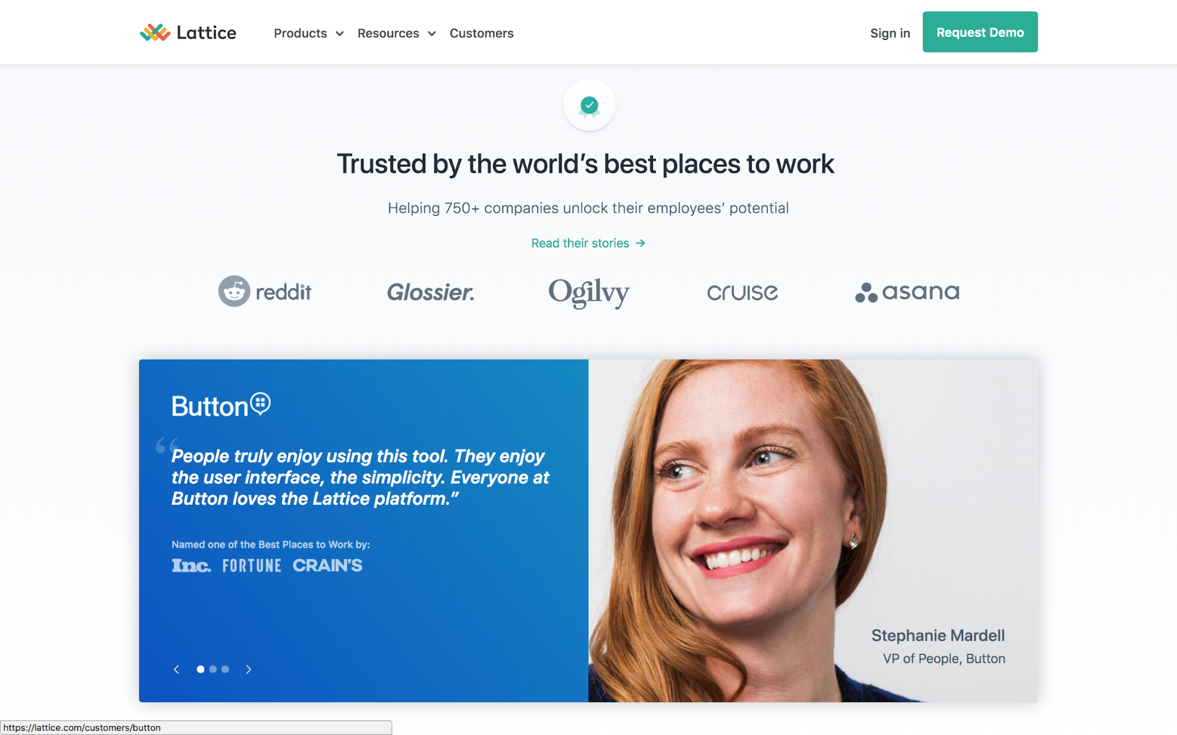The height and width of the screenshot is (735, 1177).
Task: Expand the Products dropdown menu
Action: (309, 34)
